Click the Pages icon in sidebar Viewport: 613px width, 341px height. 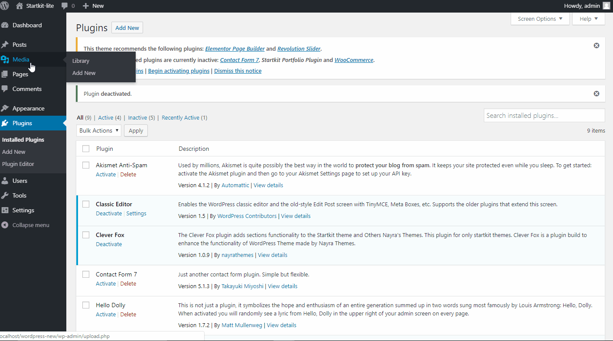5,74
